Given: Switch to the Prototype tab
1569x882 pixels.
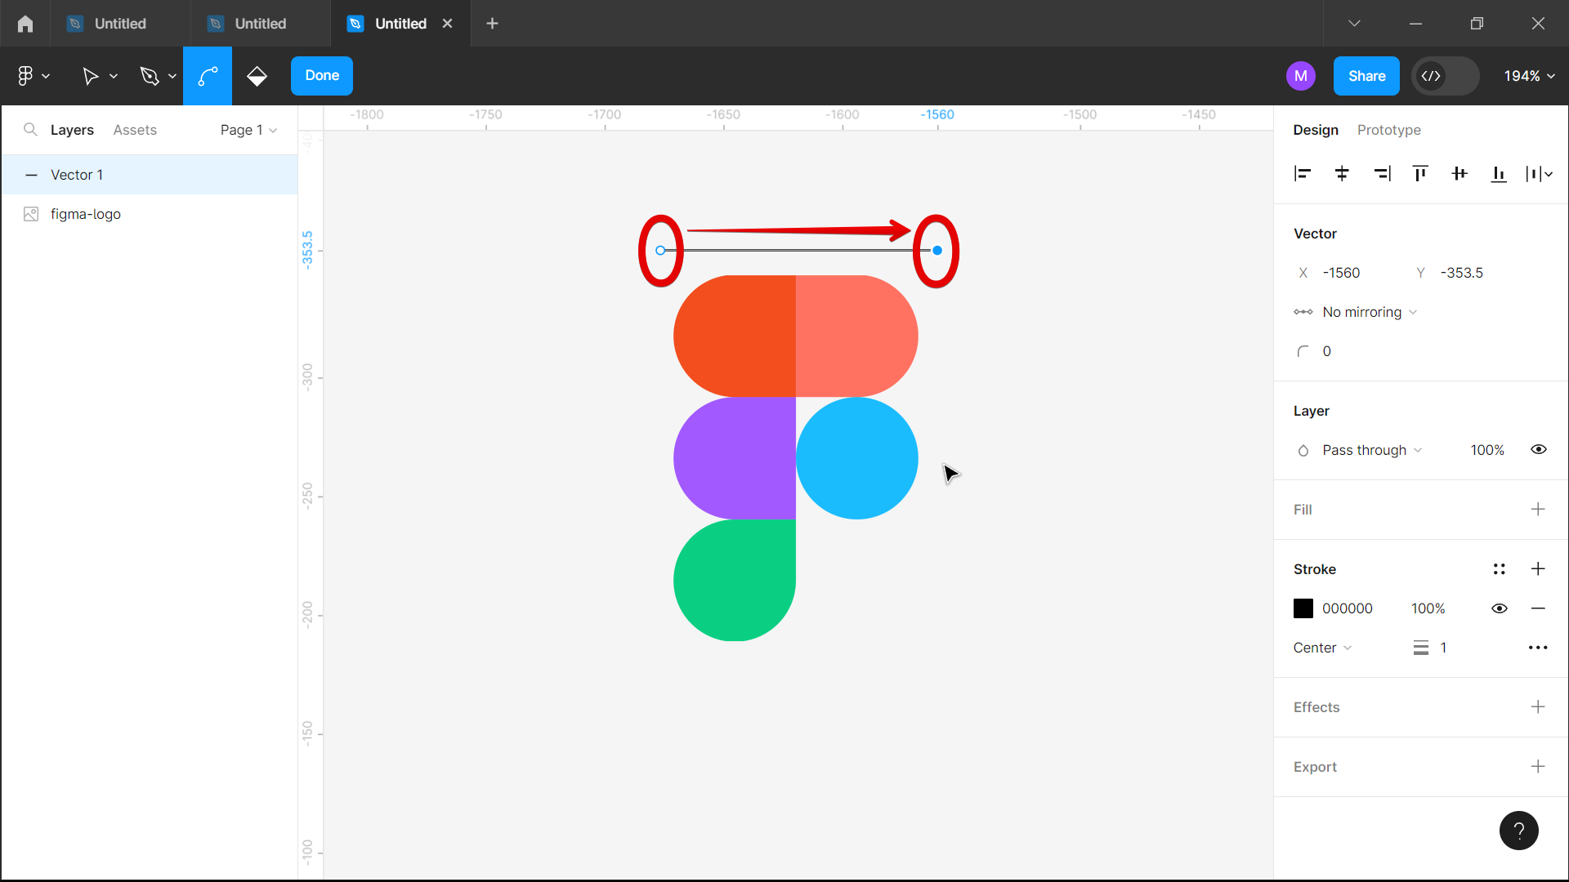Looking at the screenshot, I should point(1388,130).
